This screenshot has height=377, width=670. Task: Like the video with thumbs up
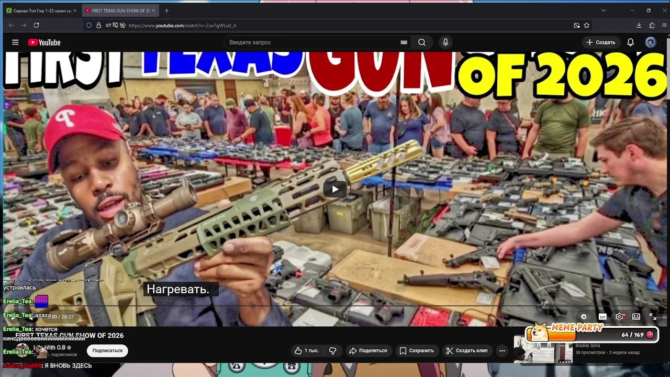(x=306, y=351)
